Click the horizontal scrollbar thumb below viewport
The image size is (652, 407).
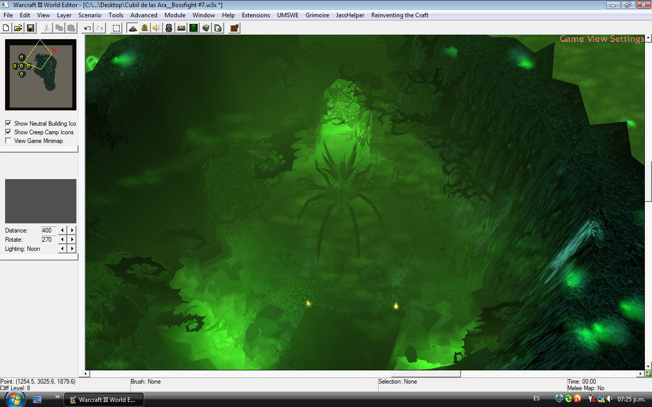(426, 374)
